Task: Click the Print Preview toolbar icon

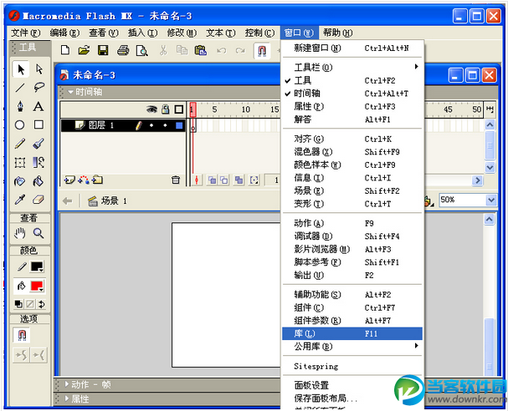Action: click(x=142, y=50)
